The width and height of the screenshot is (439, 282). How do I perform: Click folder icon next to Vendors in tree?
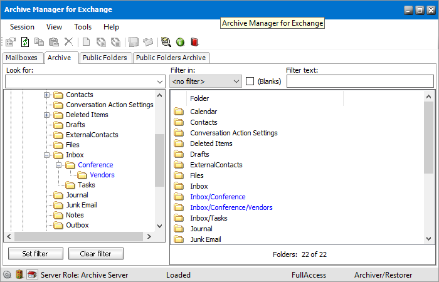[x=82, y=175]
